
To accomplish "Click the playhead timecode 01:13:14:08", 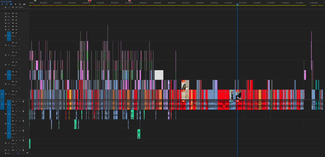I will [6, 1].
